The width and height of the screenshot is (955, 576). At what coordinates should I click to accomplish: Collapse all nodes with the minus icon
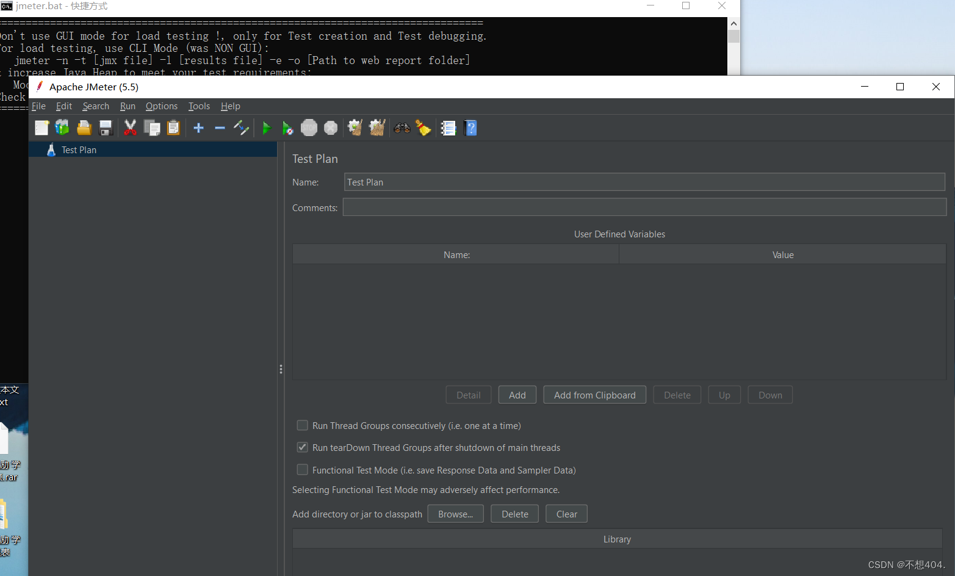pyautogui.click(x=220, y=128)
